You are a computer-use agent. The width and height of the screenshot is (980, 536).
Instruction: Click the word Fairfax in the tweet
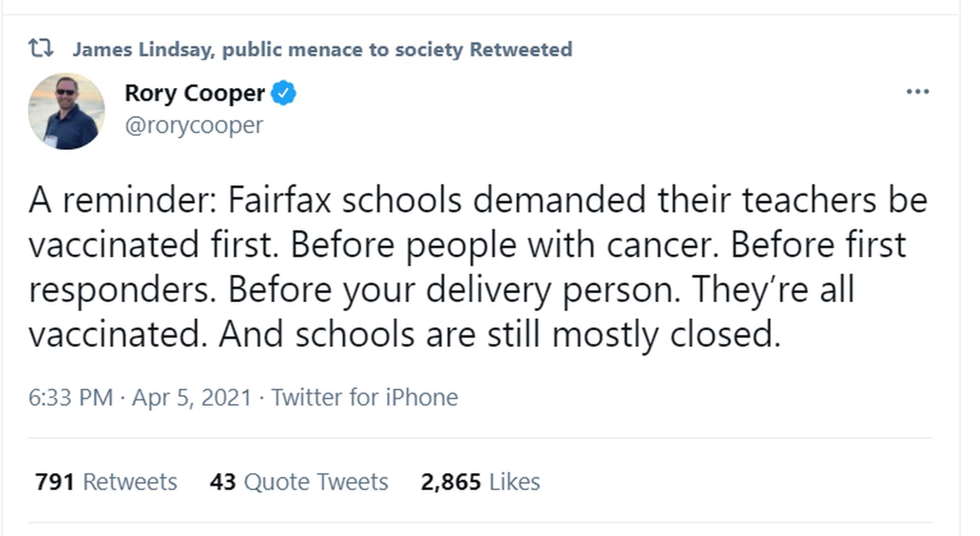(x=280, y=200)
